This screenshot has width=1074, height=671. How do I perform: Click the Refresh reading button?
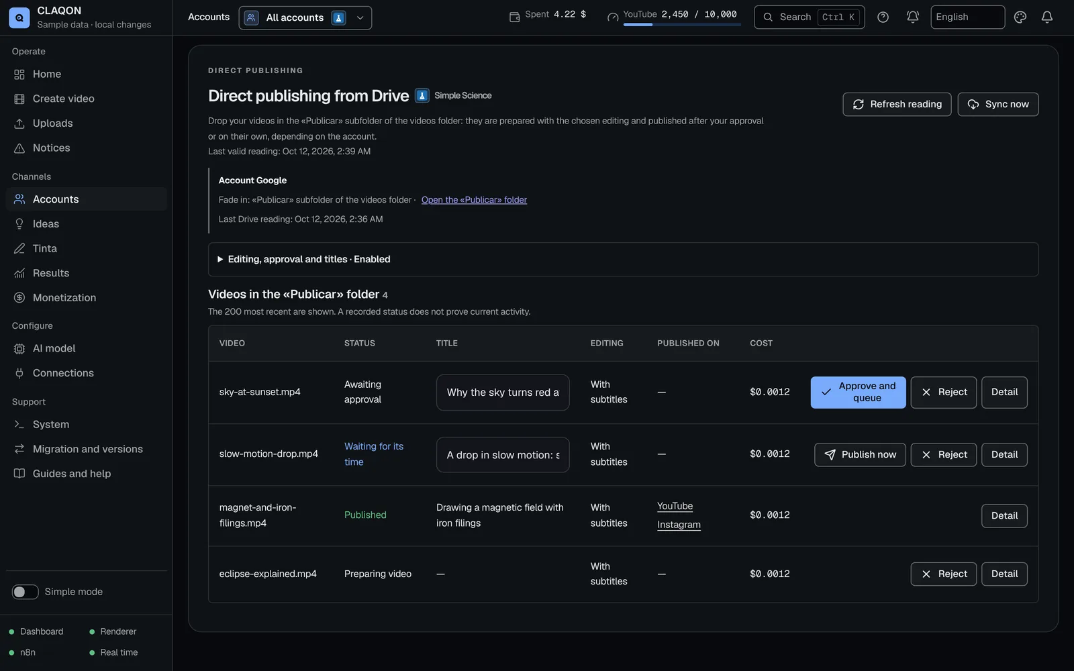897,104
